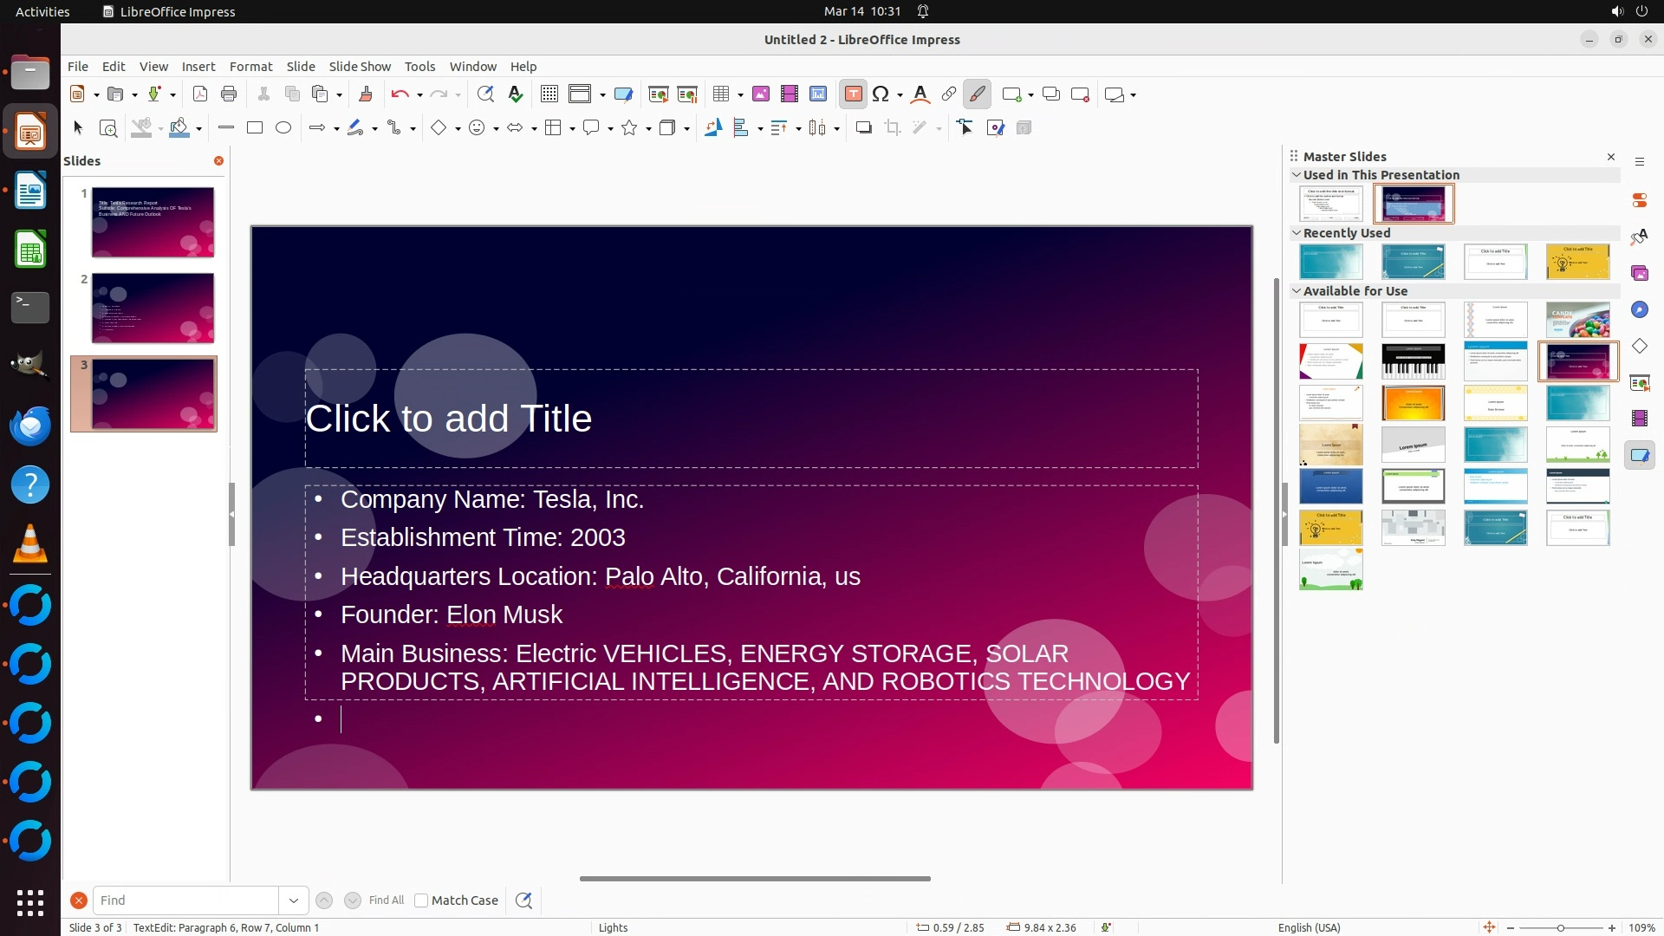Toggle the Display Grid icon
The image size is (1664, 936).
549,94
